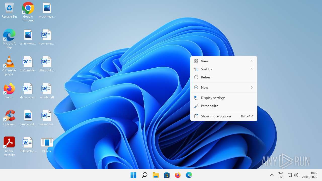Select the CCleaner desktop shortcut

pos(9,118)
